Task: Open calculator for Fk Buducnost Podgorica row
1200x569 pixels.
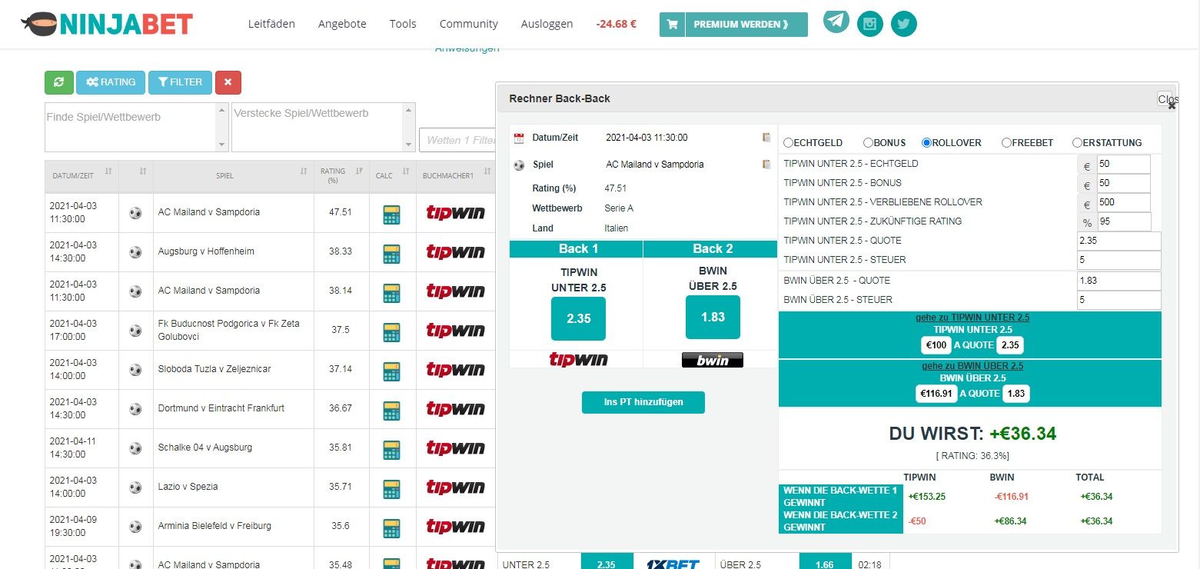Action: point(392,331)
